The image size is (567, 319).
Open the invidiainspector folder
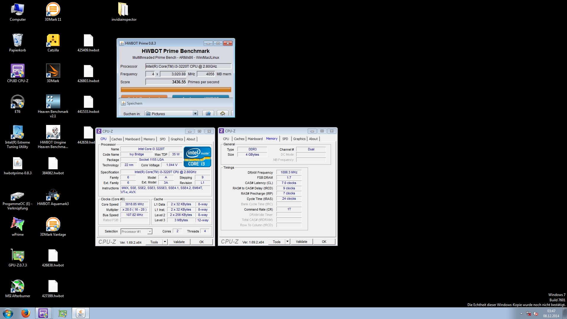[124, 12]
